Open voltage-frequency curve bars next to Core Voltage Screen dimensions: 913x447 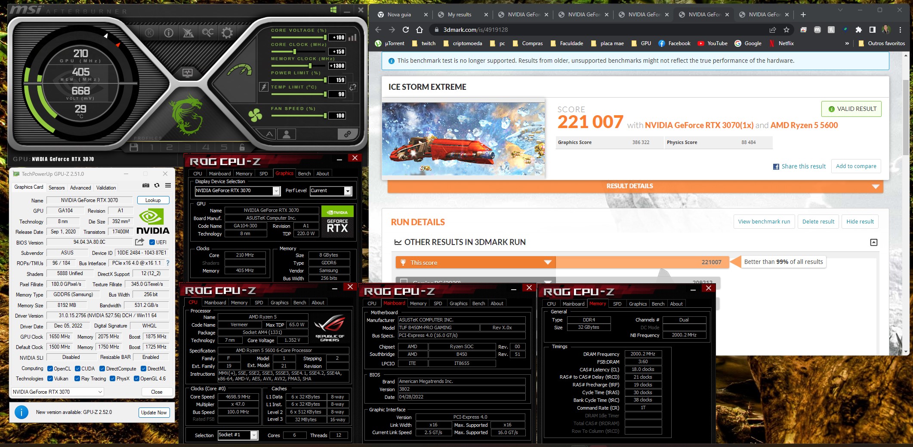pyautogui.click(x=352, y=37)
